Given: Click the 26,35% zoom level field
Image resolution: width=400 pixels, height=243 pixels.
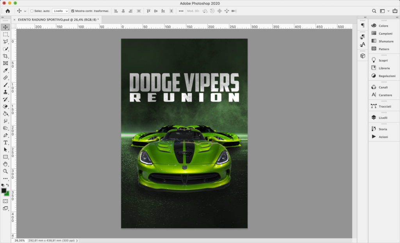Looking at the screenshot, I should point(20,240).
